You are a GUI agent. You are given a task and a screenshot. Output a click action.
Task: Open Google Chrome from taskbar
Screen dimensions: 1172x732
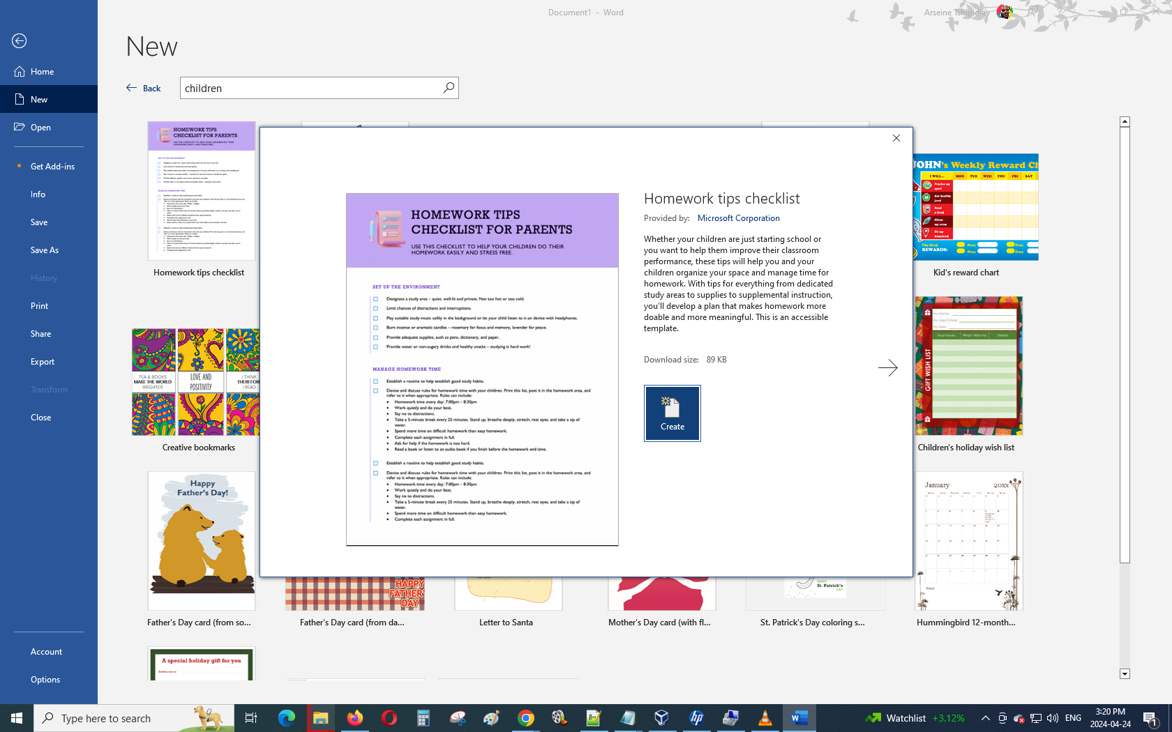[x=525, y=718]
